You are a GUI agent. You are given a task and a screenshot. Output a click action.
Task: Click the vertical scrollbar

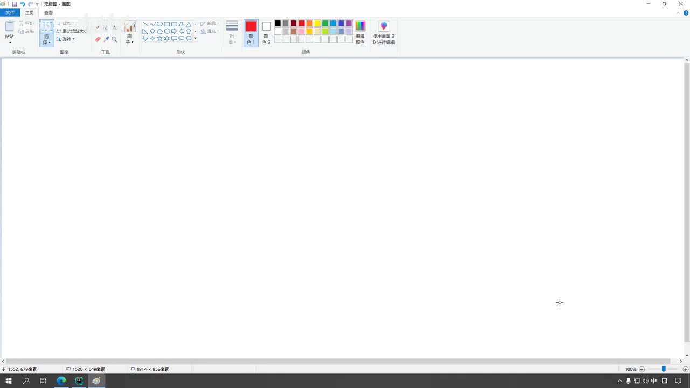point(686,202)
